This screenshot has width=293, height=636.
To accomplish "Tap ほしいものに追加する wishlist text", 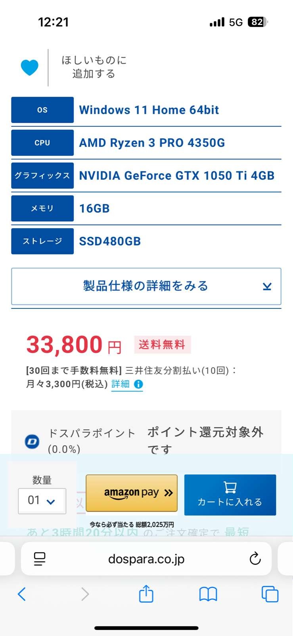I will click(94, 67).
